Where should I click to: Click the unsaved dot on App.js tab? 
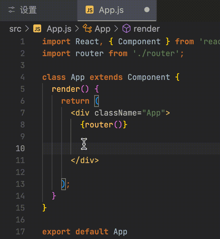[147, 10]
